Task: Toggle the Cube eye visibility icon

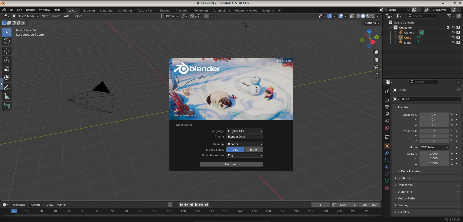Action: [453, 37]
